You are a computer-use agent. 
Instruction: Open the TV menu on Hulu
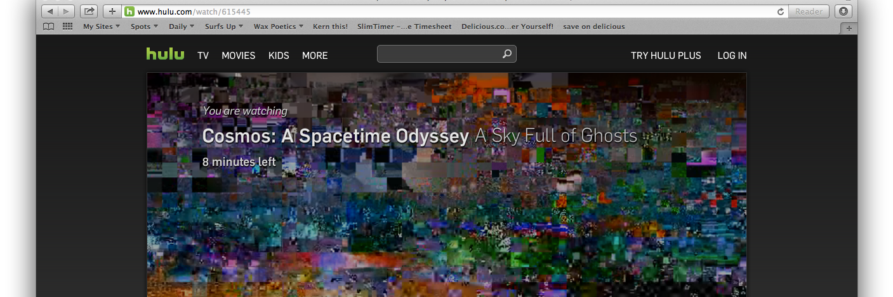tap(203, 56)
